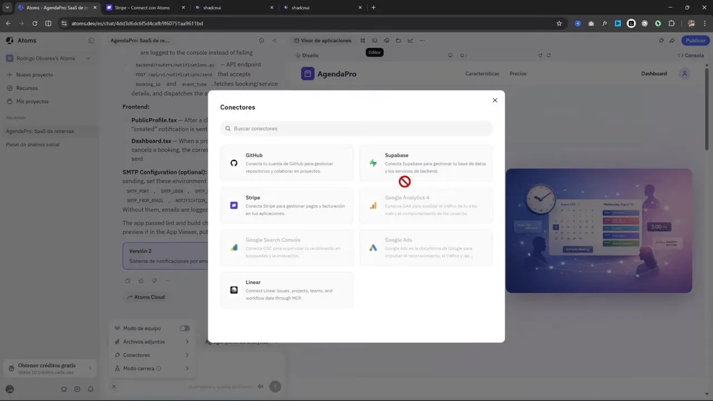This screenshot has height=401, width=713.
Task: Click the thumbs up icon under message
Action: tap(141, 281)
